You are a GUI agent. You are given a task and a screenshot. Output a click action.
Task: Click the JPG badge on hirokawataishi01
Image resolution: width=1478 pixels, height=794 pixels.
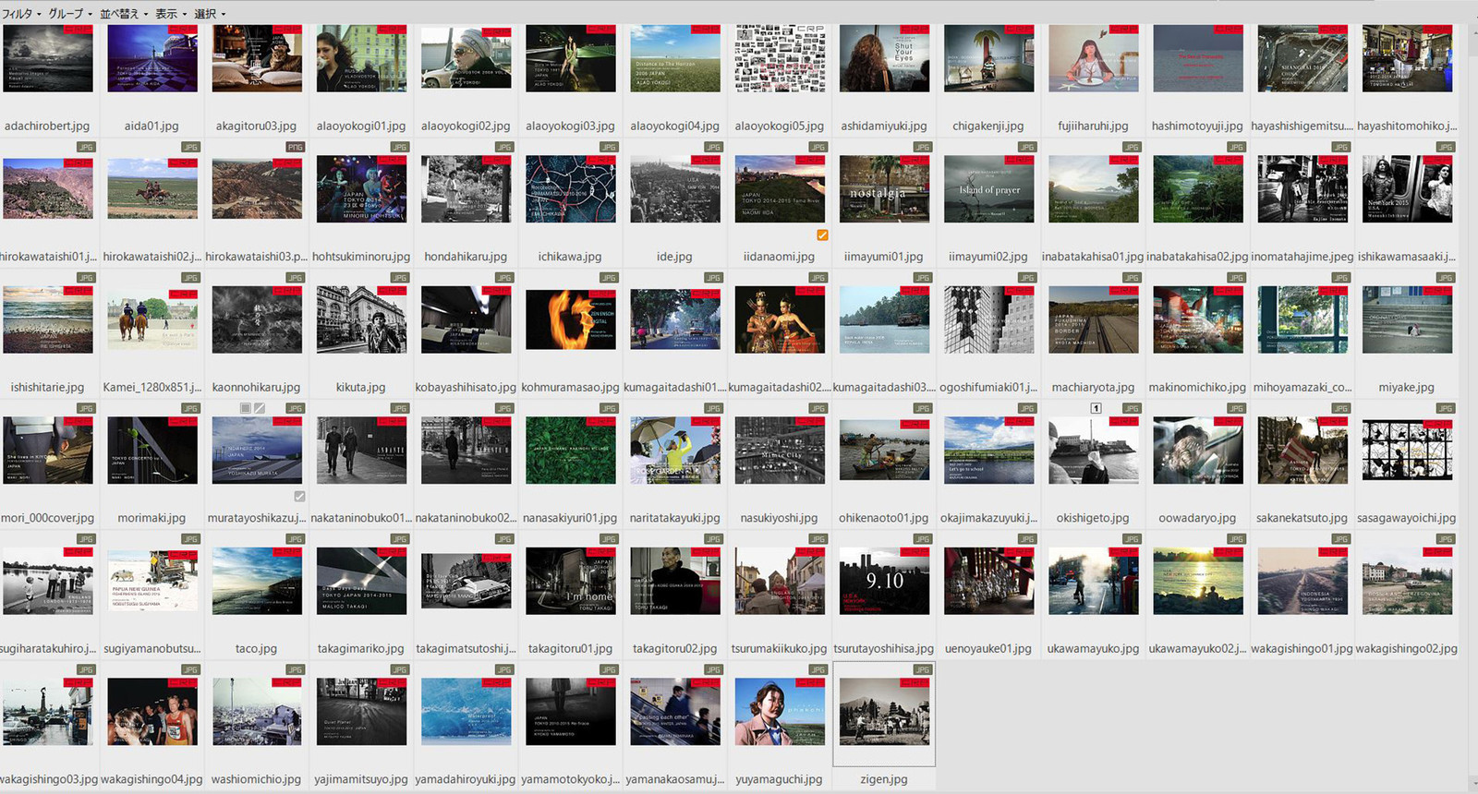pyautogui.click(x=86, y=147)
